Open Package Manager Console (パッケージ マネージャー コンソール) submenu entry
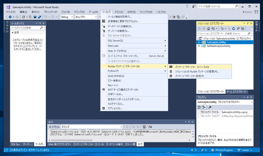Screen dimensions: 263x156 [x=200, y=67]
